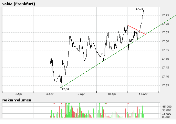Click the red downtrend resistance line
This screenshot has height=124, width=176.
coord(137,30)
